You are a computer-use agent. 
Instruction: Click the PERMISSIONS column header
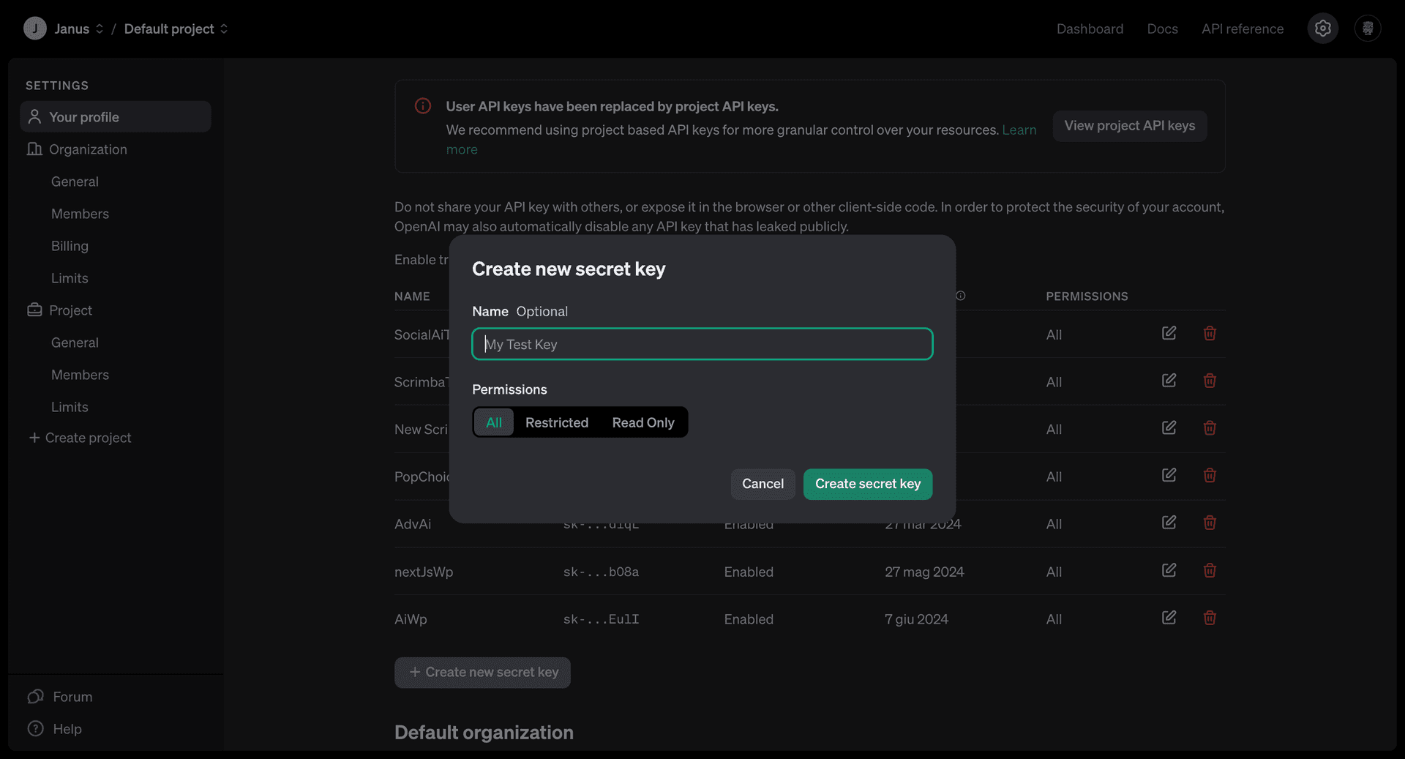1087,296
